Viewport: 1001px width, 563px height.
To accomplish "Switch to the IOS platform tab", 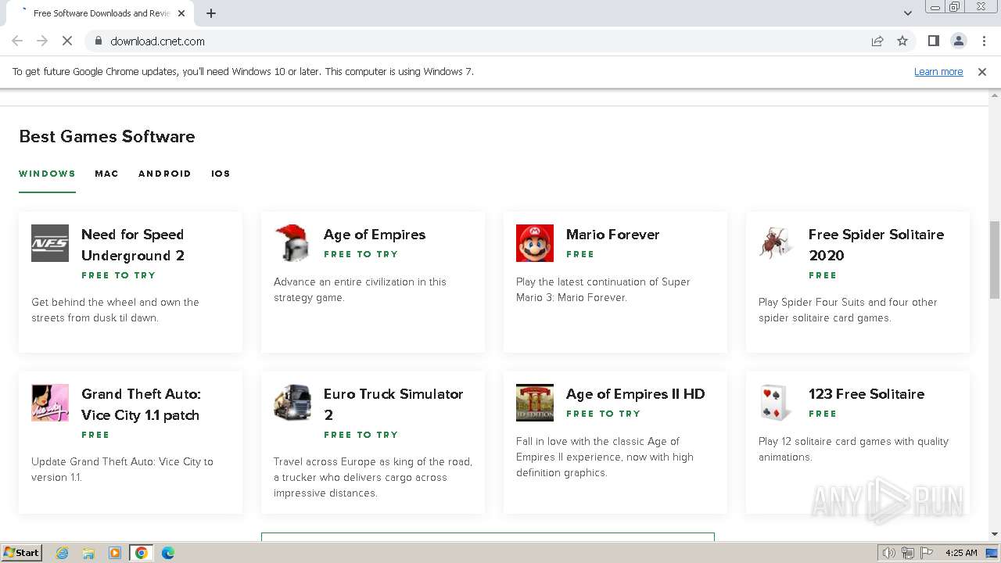I will pyautogui.click(x=221, y=174).
